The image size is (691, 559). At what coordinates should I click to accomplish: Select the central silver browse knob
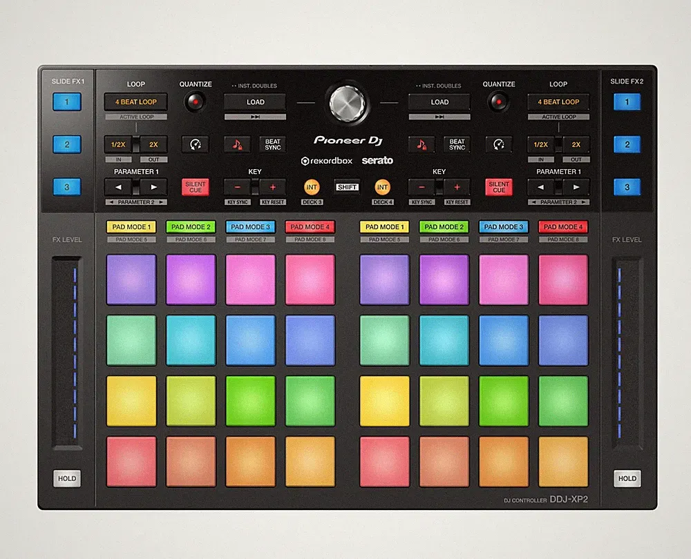[x=348, y=104]
